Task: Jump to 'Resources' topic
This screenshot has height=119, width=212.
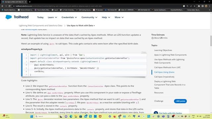Action: tap(159, 93)
